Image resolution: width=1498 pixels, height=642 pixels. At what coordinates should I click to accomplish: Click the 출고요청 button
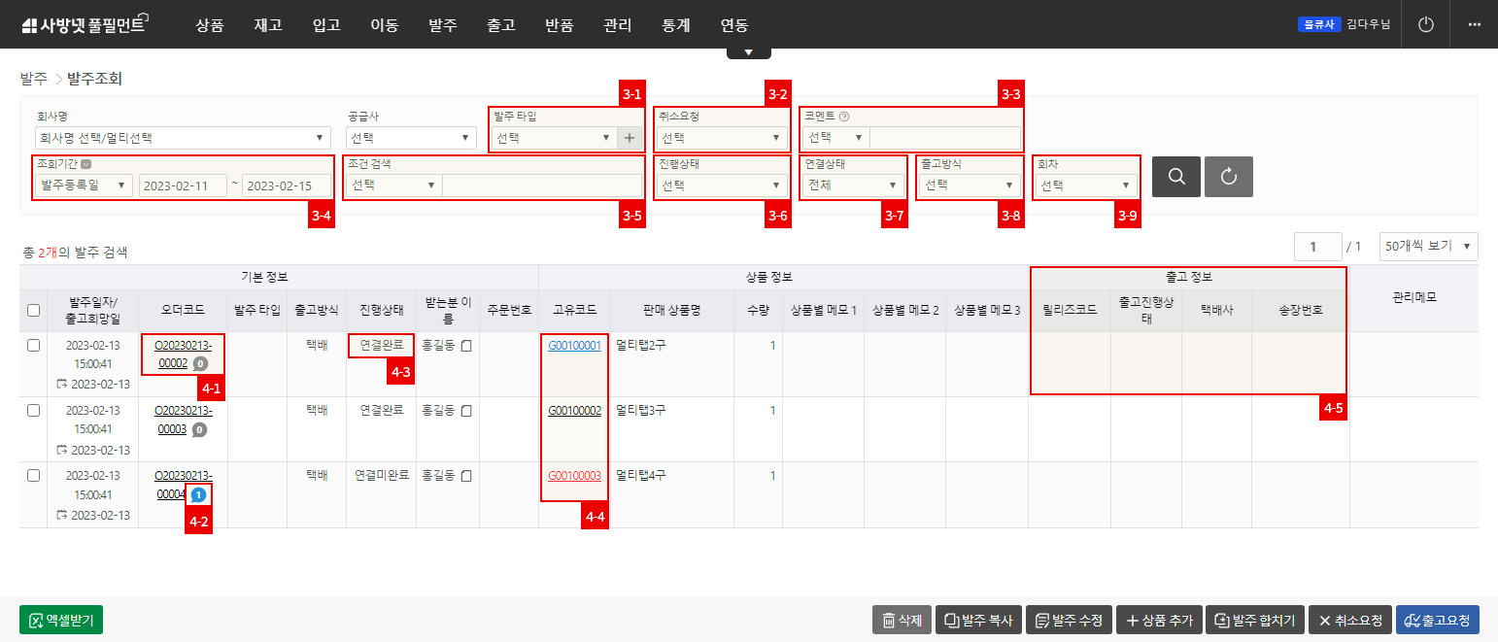1437,621
